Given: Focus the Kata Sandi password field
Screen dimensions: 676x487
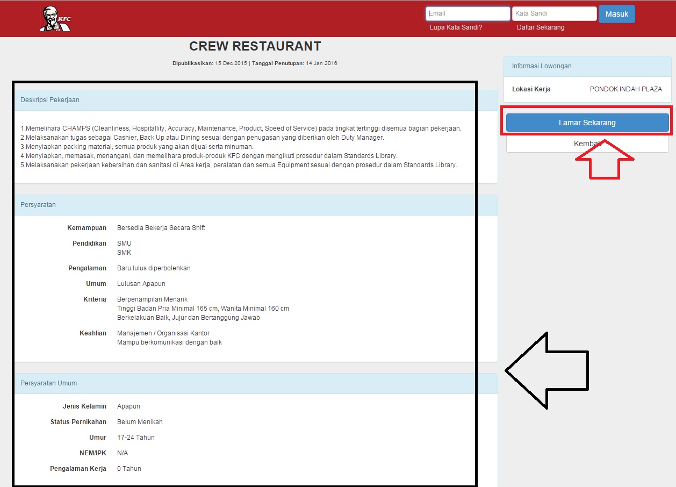Looking at the screenshot, I should [x=555, y=13].
